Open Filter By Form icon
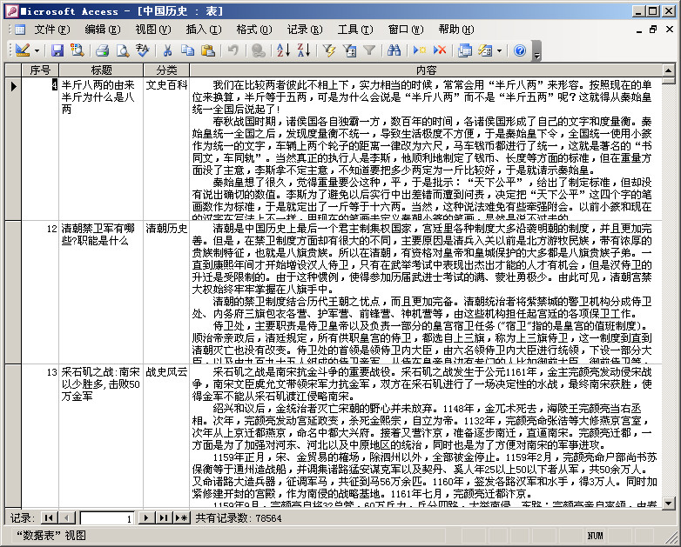 tap(349, 50)
